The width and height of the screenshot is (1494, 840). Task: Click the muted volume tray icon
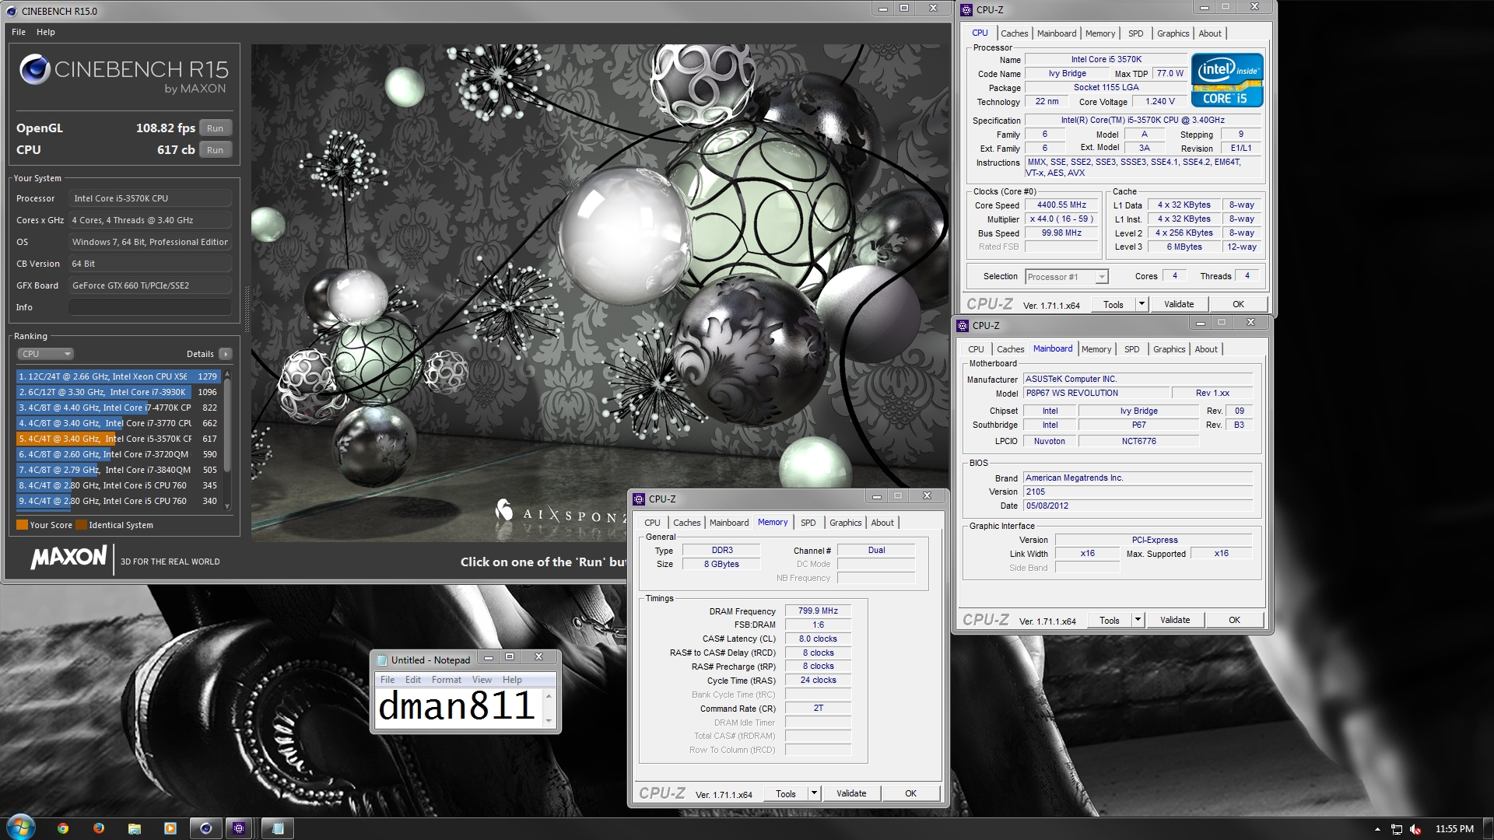tap(1415, 829)
